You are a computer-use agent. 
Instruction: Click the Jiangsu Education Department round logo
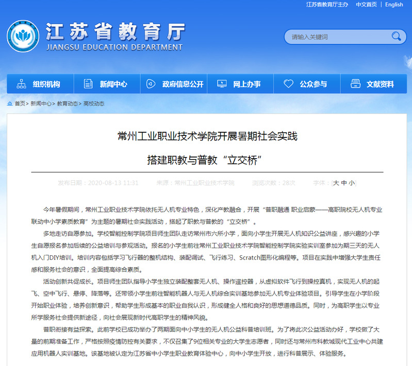pyautogui.click(x=23, y=36)
